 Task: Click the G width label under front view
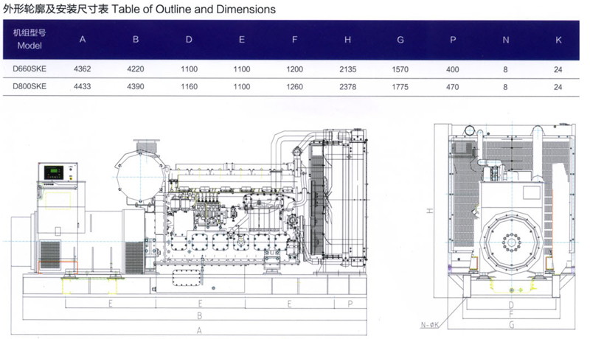(511, 324)
